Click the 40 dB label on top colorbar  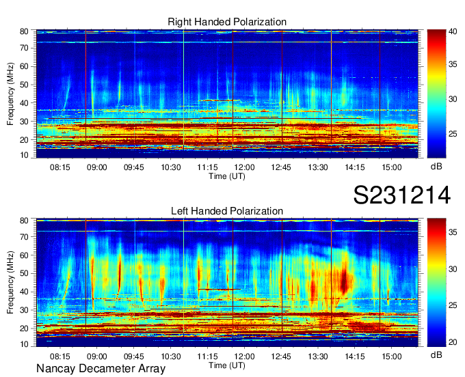coord(453,31)
